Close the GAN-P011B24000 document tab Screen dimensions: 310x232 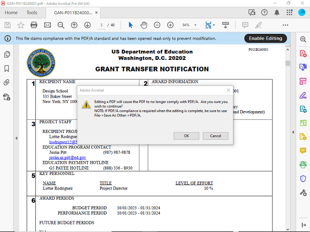coord(96,13)
